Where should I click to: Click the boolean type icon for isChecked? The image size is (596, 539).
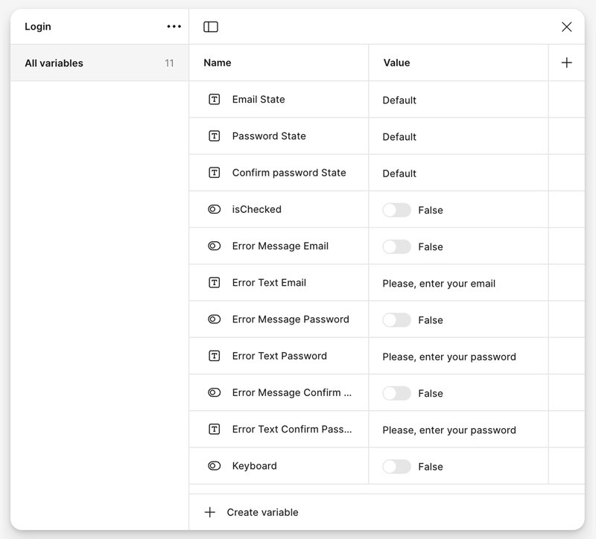(x=215, y=209)
